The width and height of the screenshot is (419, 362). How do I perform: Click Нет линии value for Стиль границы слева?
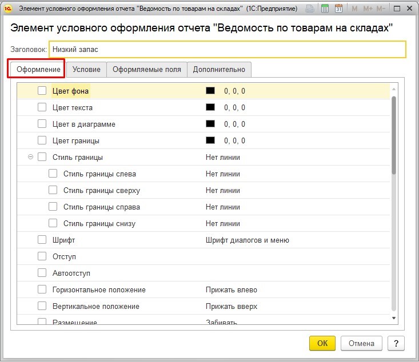[x=223, y=174]
